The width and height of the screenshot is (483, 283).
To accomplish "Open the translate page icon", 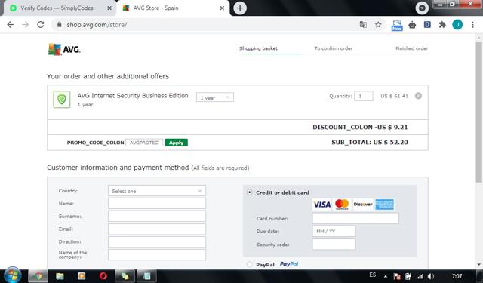I will tap(363, 25).
